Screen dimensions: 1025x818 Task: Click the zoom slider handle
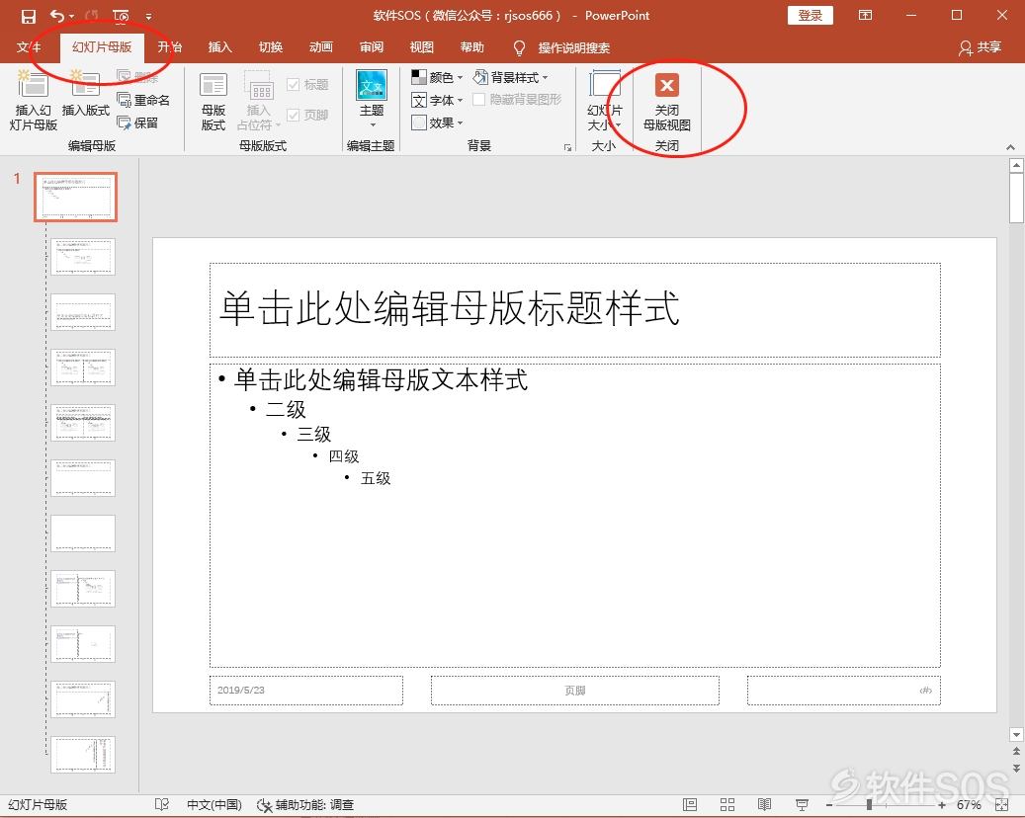(870, 805)
